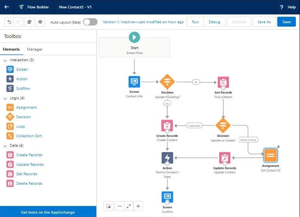Select the Set Contact ID assignment node
Image resolution: width=300 pixels, height=217 pixels.
(x=270, y=155)
